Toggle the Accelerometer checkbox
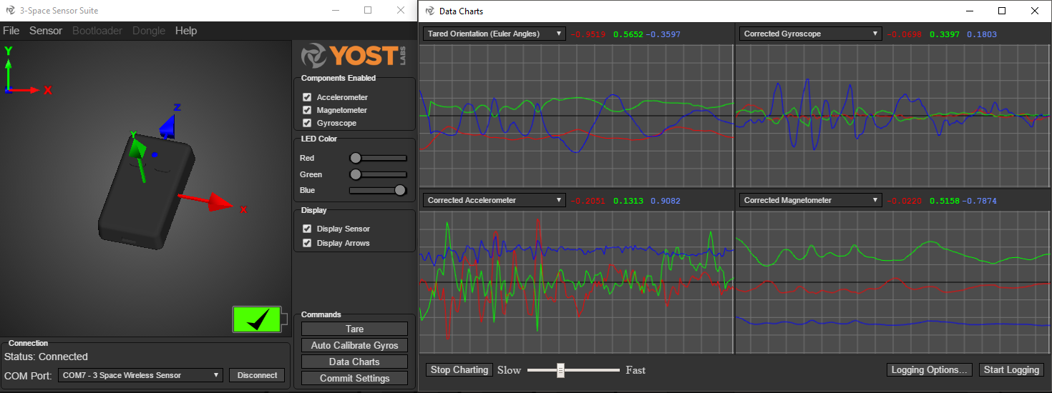 [307, 97]
